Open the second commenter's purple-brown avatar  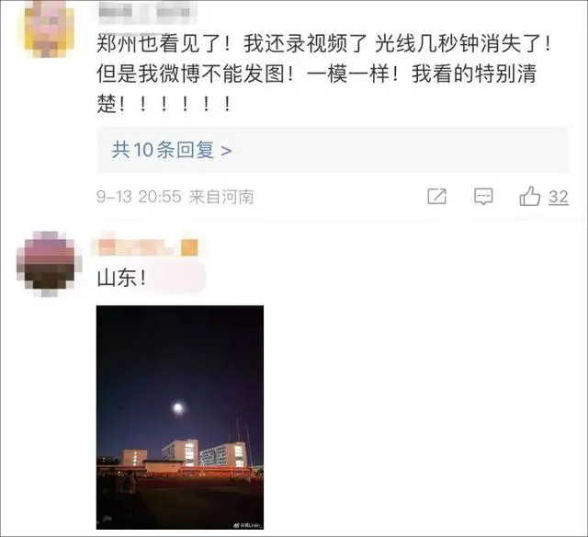(x=49, y=264)
